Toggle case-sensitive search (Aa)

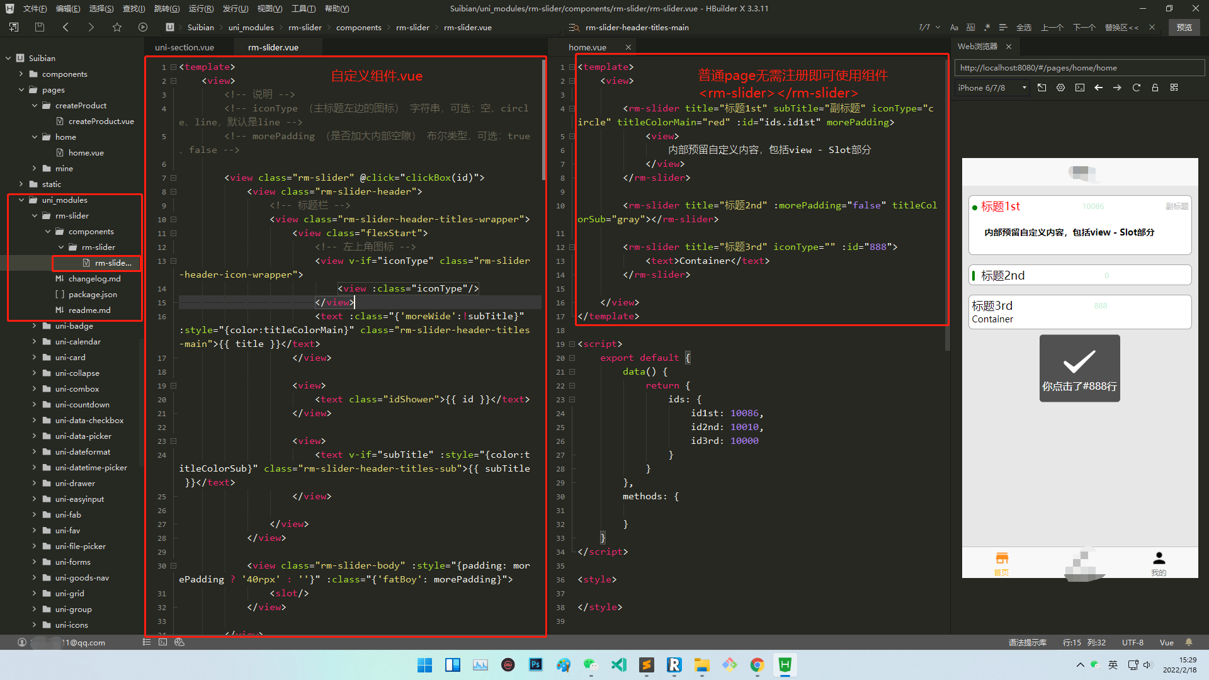coord(954,27)
